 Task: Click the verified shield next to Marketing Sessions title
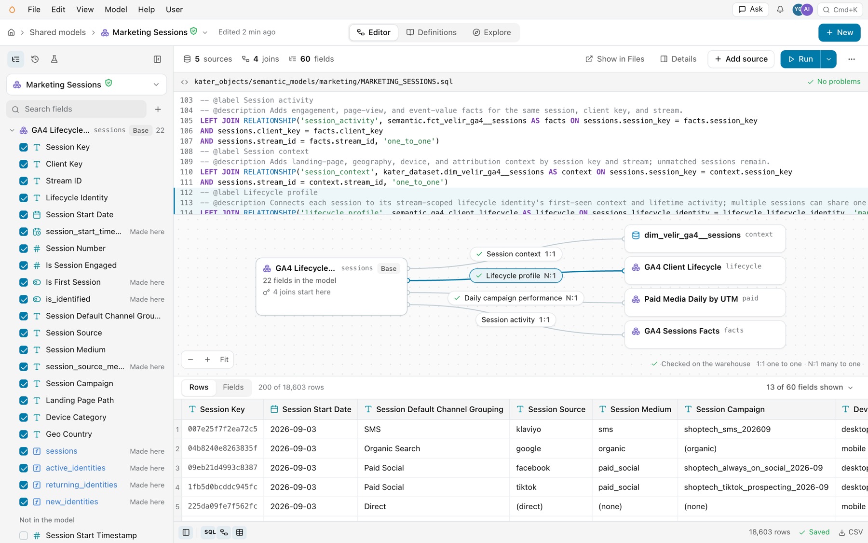point(194,31)
